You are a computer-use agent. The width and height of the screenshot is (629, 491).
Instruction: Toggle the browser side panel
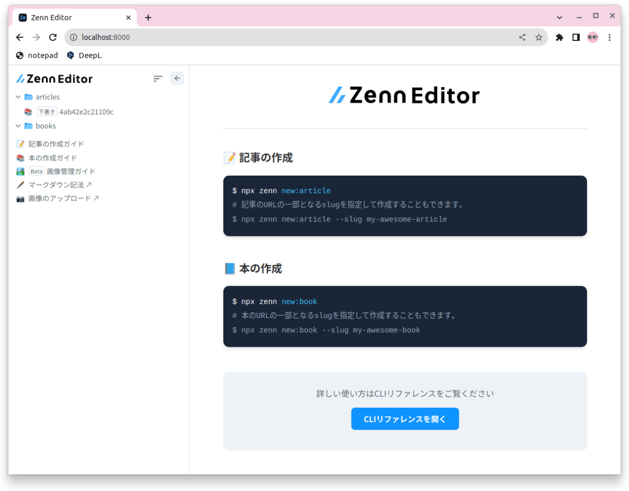tap(576, 37)
